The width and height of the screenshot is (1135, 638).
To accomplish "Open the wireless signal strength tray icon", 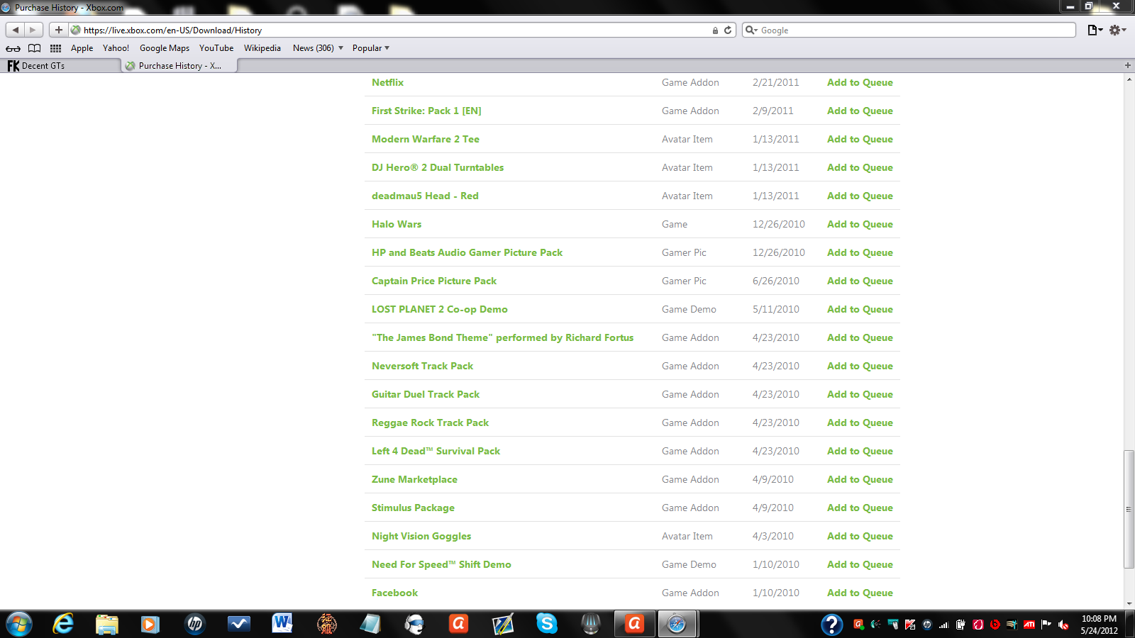I will (944, 625).
